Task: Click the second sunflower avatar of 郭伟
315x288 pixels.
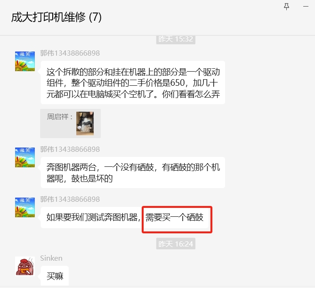Action: tap(25, 157)
